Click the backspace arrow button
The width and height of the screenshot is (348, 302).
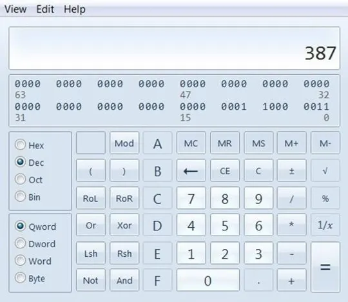(191, 170)
